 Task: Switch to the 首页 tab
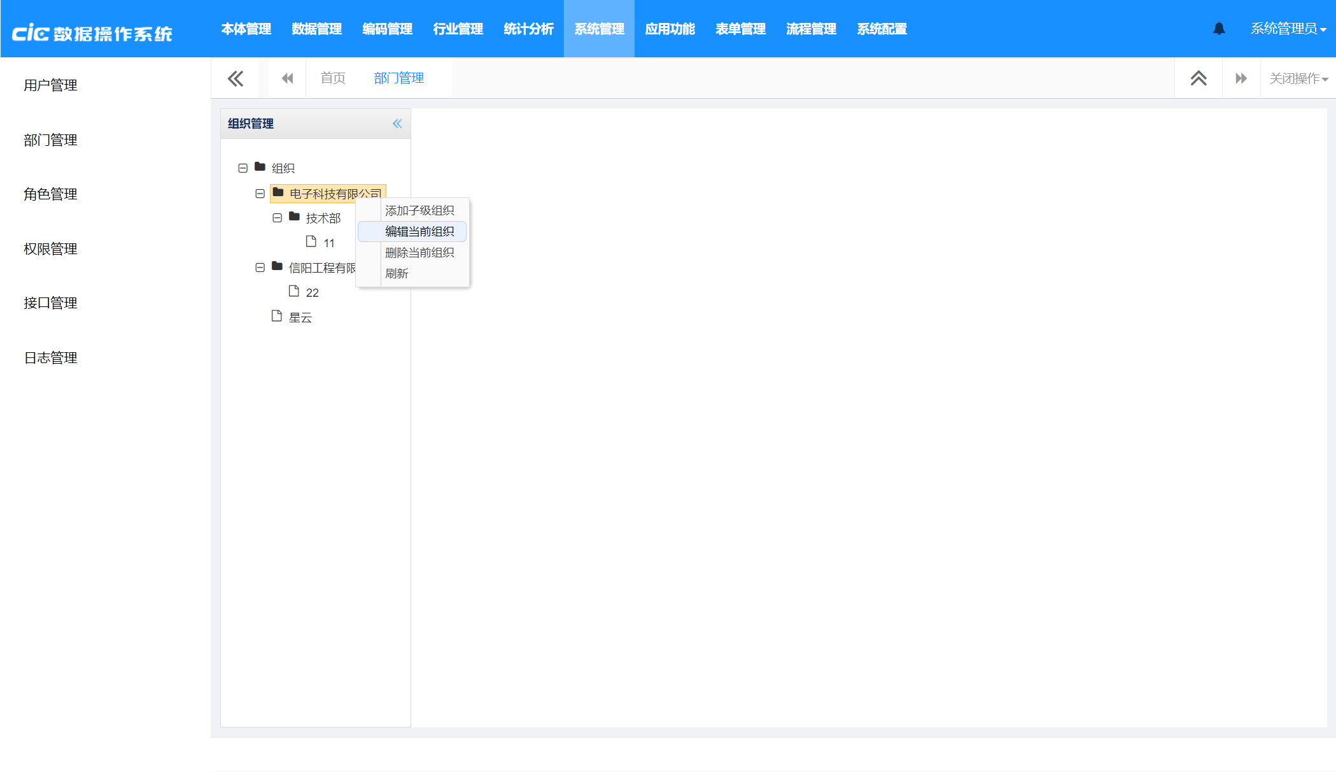[333, 78]
